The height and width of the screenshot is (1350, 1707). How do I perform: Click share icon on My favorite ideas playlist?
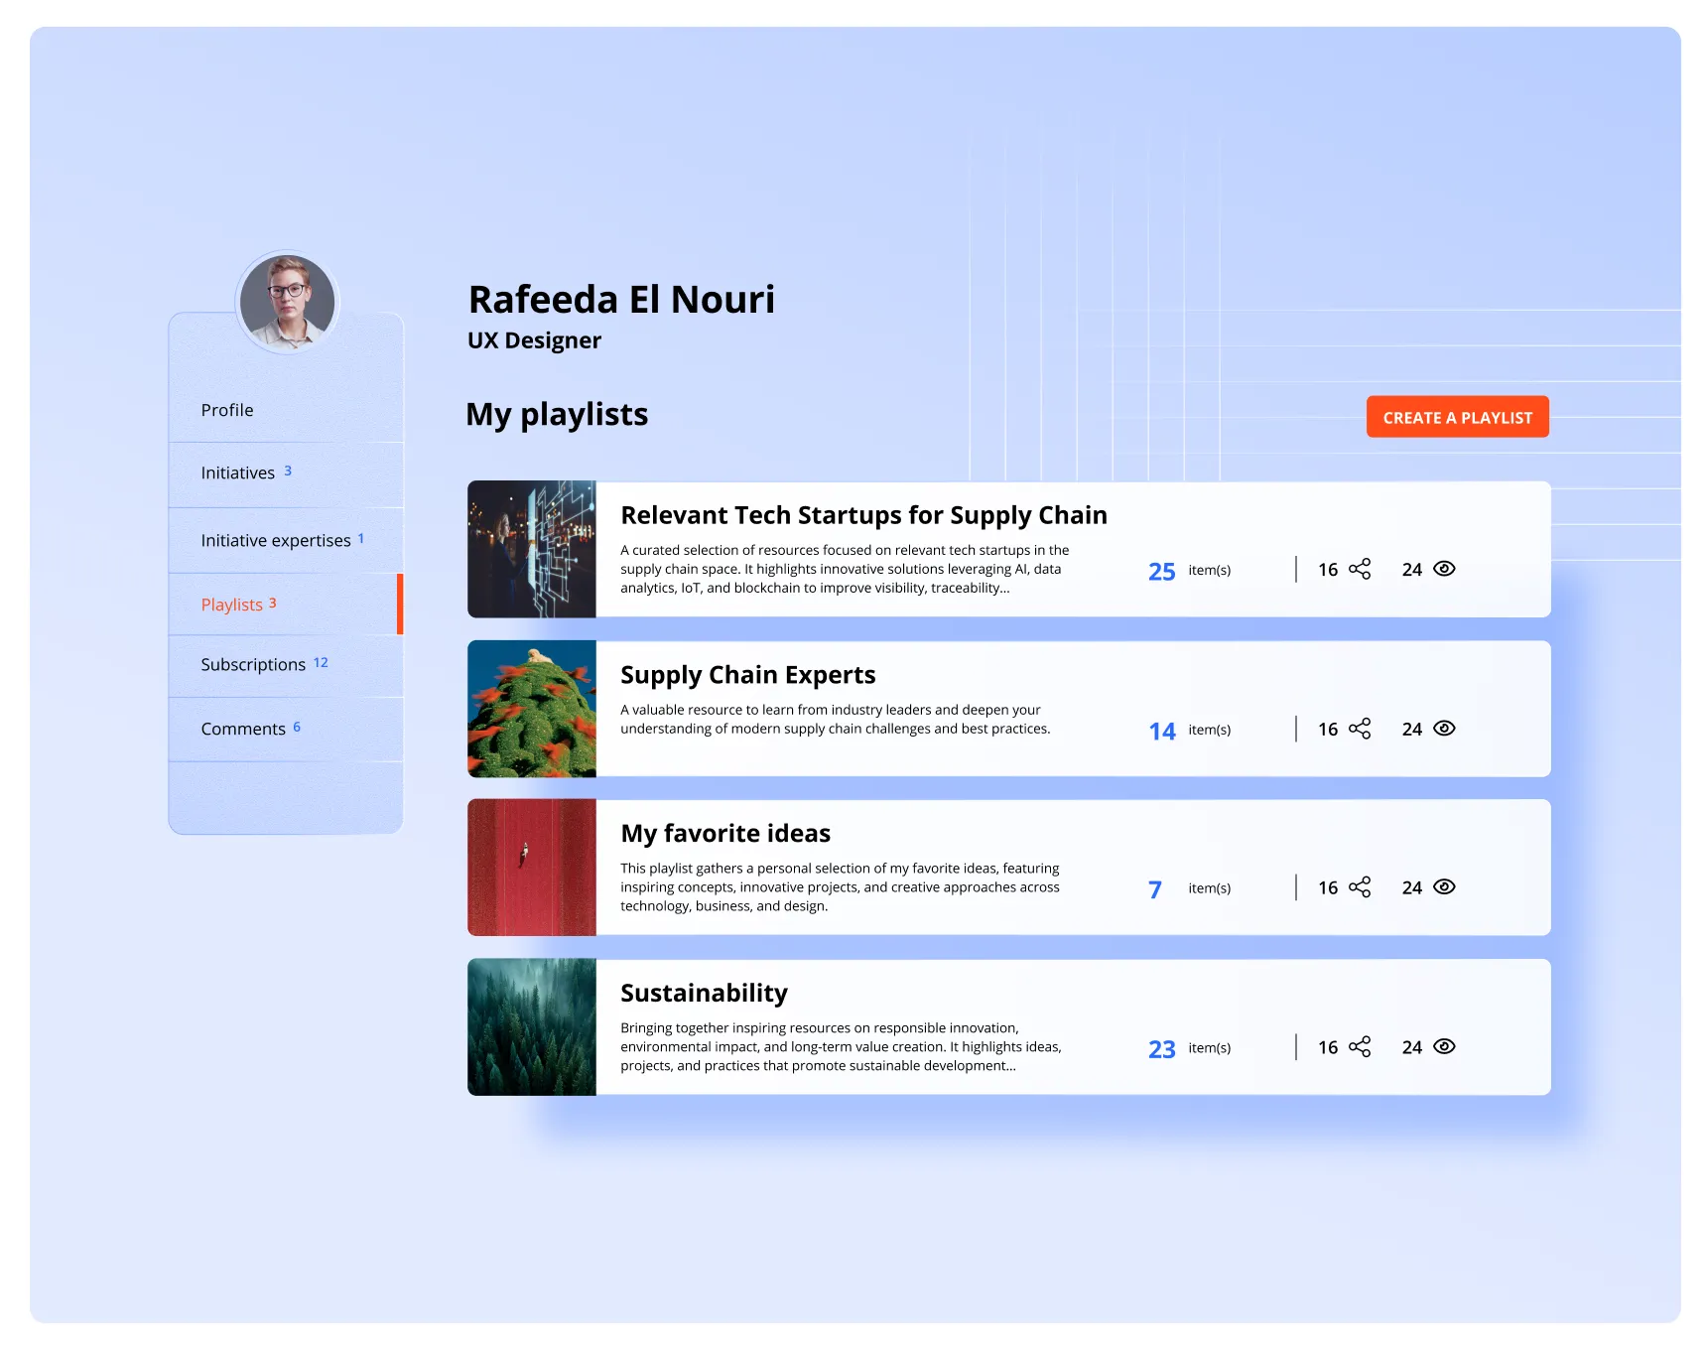pyautogui.click(x=1360, y=887)
